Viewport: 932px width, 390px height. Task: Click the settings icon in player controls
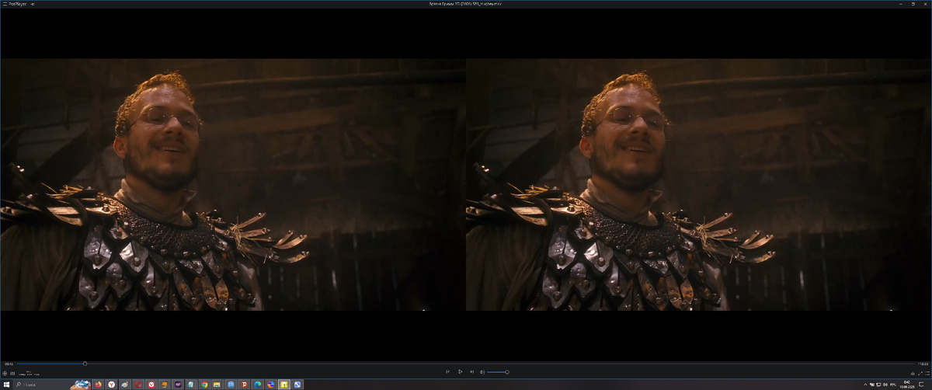pyautogui.click(x=5, y=374)
